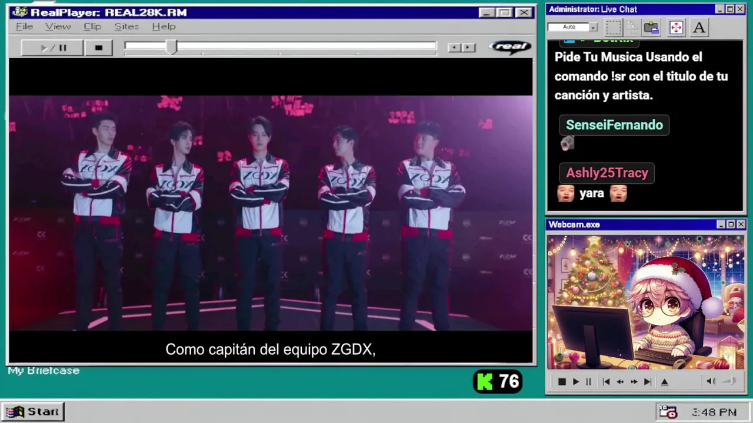
Task: Click the play/pause button in RealPlayer
Action: tap(52, 48)
